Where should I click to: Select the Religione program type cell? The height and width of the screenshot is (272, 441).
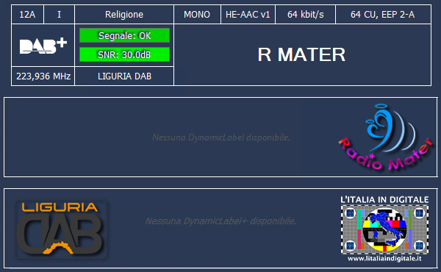click(124, 15)
